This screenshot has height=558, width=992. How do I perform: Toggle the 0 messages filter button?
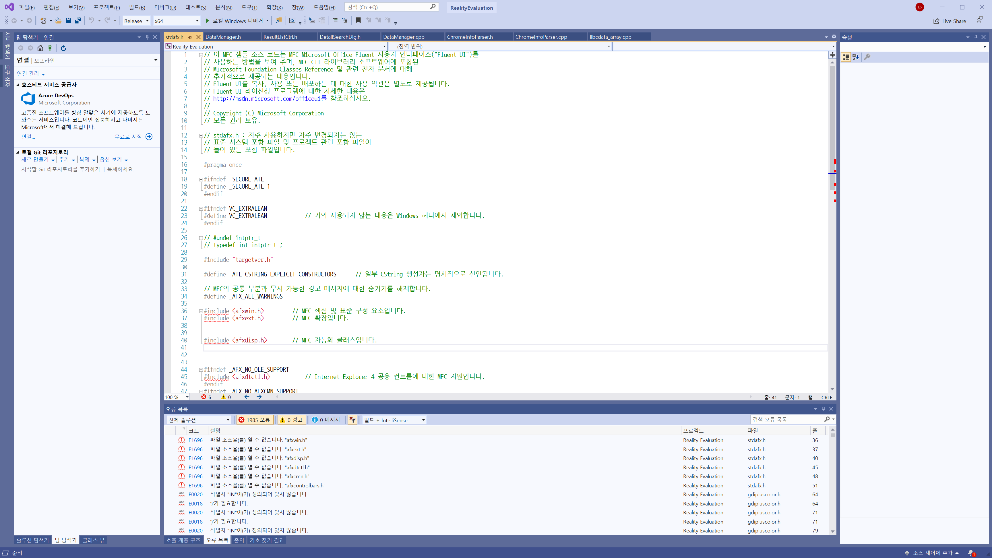326,420
